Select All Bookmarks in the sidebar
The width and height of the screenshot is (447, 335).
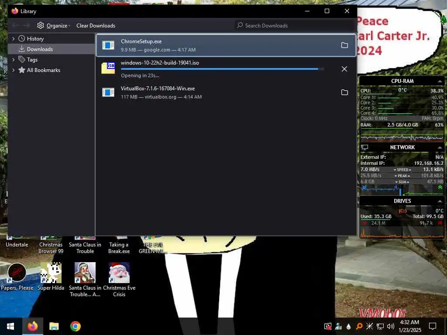43,70
